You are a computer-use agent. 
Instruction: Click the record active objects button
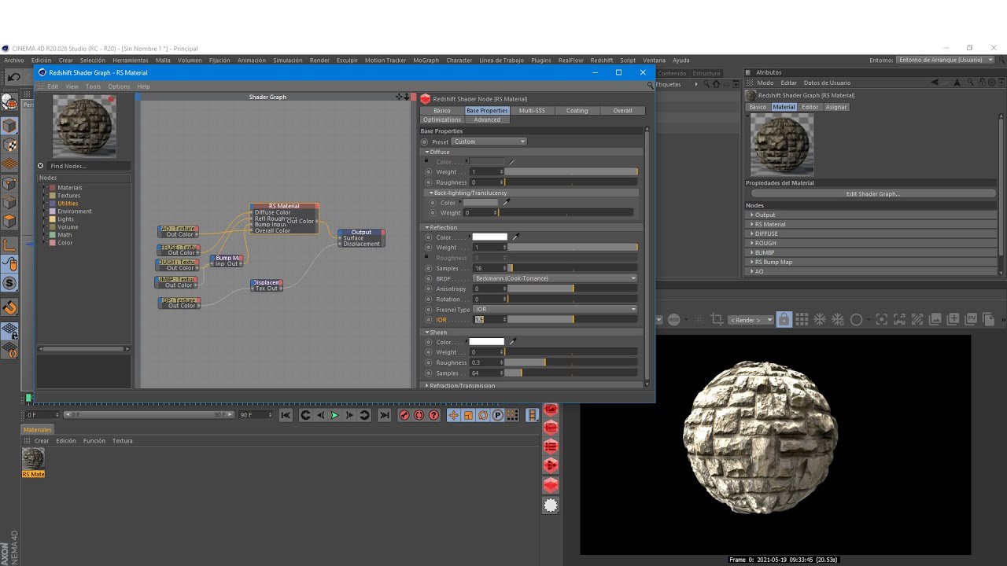[x=404, y=415]
